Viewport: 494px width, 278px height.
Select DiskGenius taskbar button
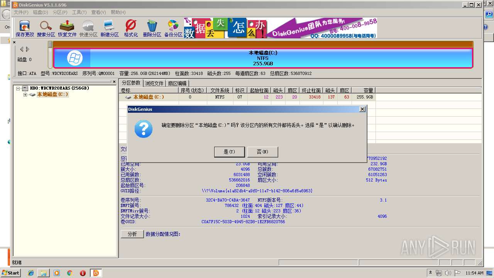(x=96, y=273)
